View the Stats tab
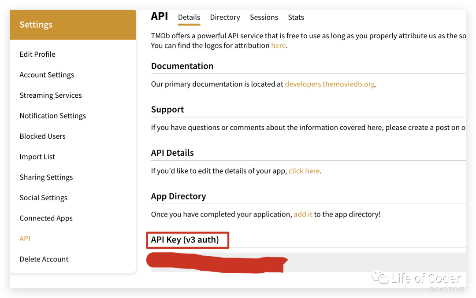 click(296, 17)
